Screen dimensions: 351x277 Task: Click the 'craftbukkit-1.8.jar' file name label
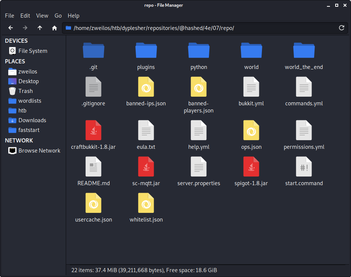(x=93, y=147)
